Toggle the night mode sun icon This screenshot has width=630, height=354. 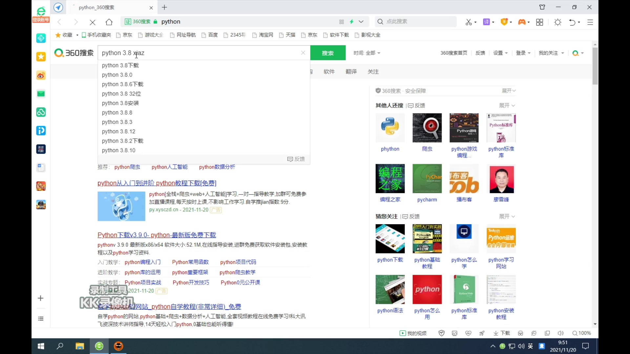(557, 22)
